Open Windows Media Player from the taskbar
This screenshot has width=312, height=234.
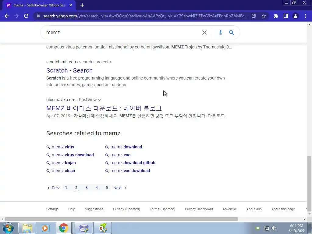45,228
